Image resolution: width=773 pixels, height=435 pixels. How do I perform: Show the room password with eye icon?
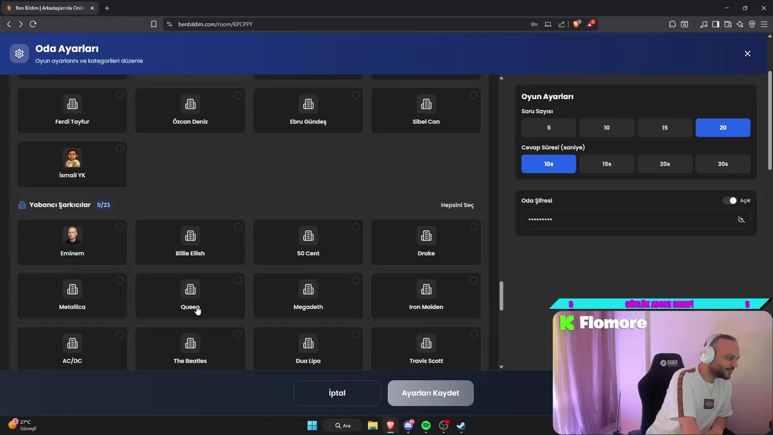click(741, 219)
